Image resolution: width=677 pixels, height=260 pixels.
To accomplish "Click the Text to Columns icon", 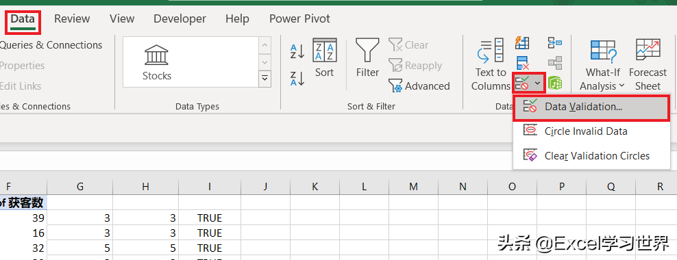I will [491, 64].
